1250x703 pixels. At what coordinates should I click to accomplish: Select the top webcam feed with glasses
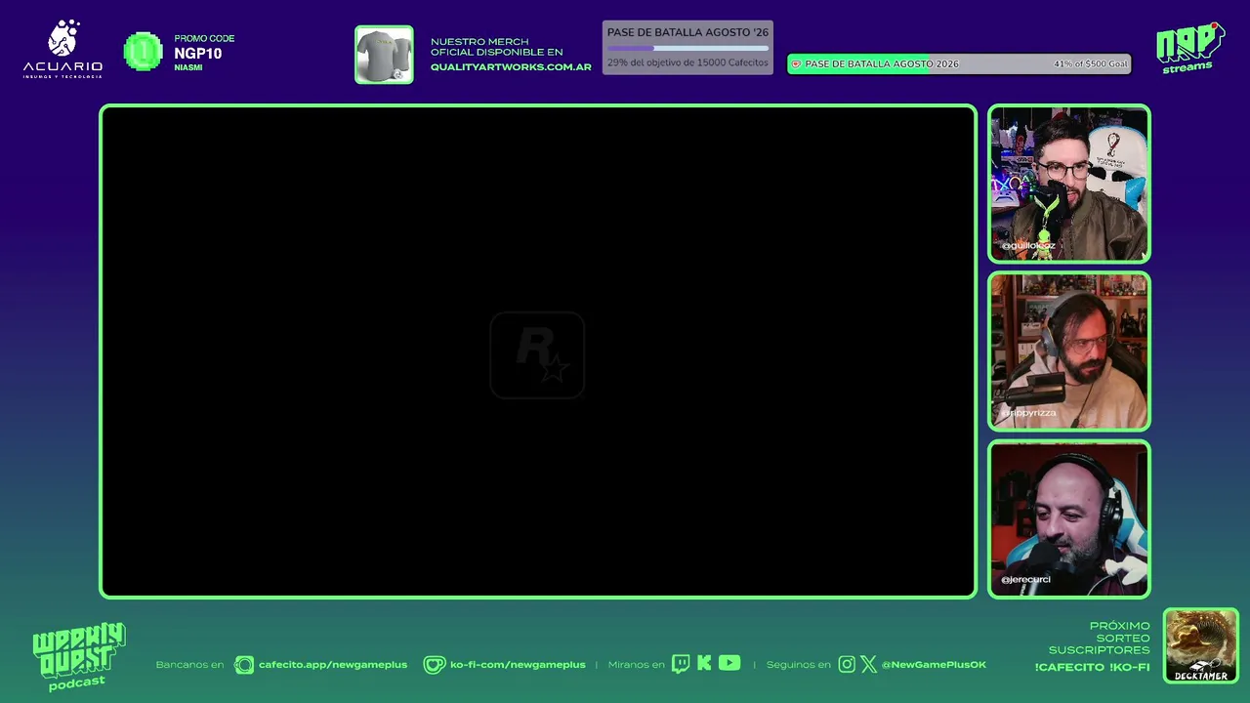pyautogui.click(x=1069, y=184)
